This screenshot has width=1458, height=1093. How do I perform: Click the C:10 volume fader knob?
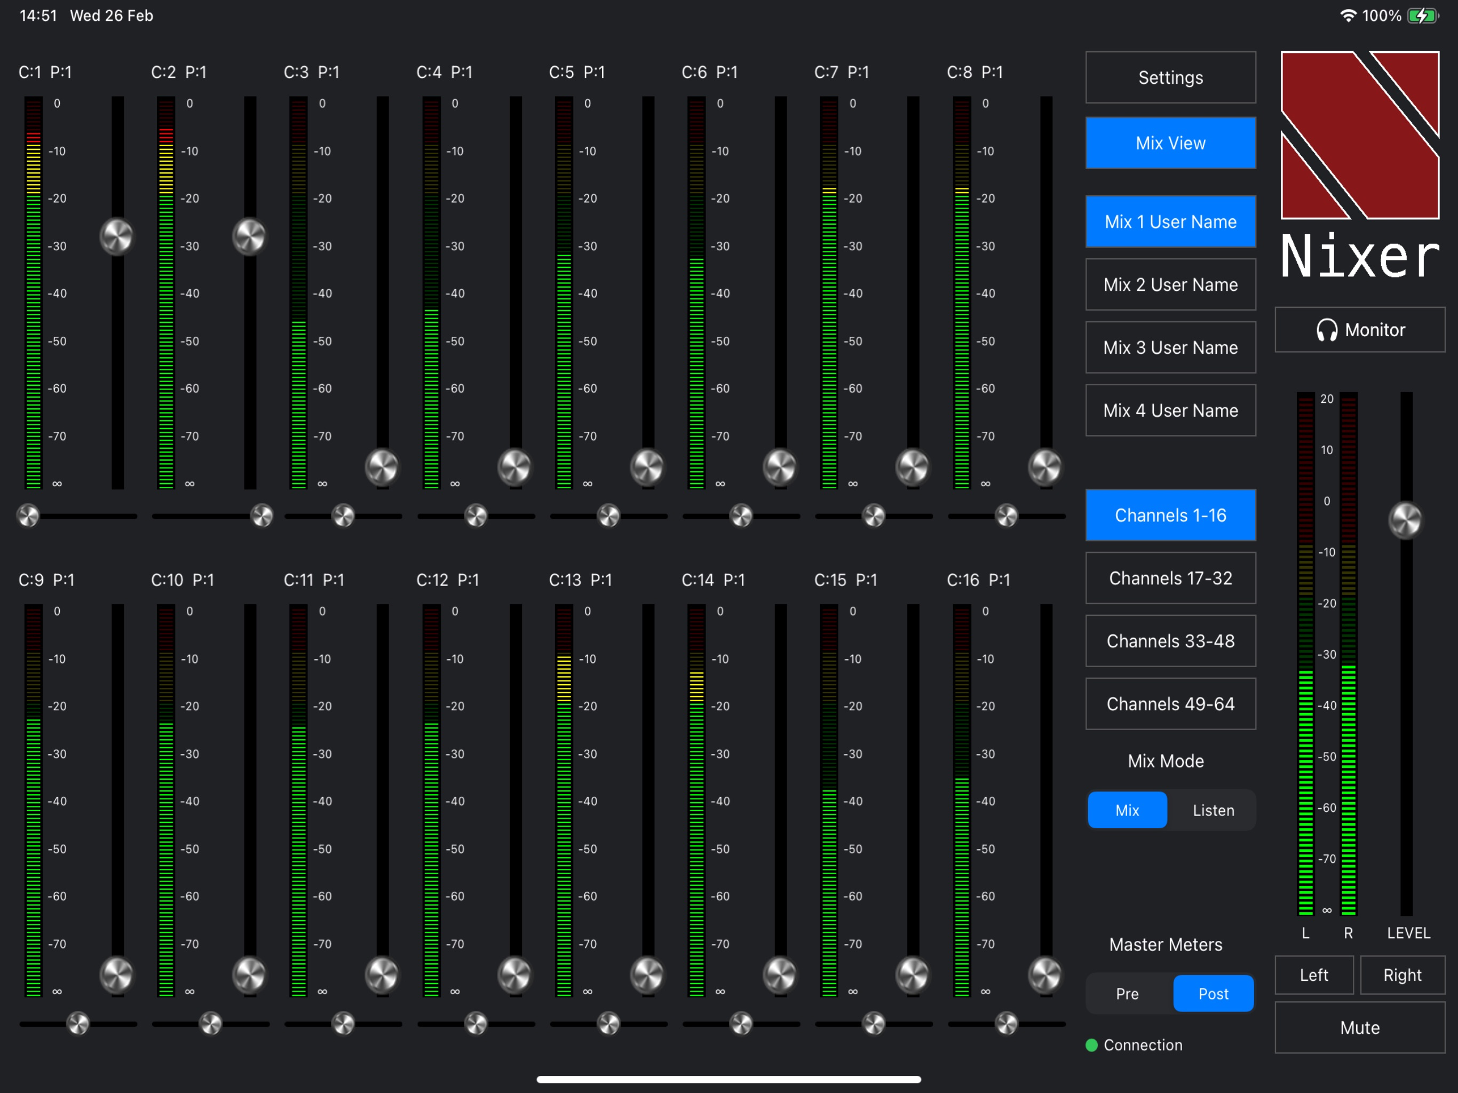tap(249, 975)
